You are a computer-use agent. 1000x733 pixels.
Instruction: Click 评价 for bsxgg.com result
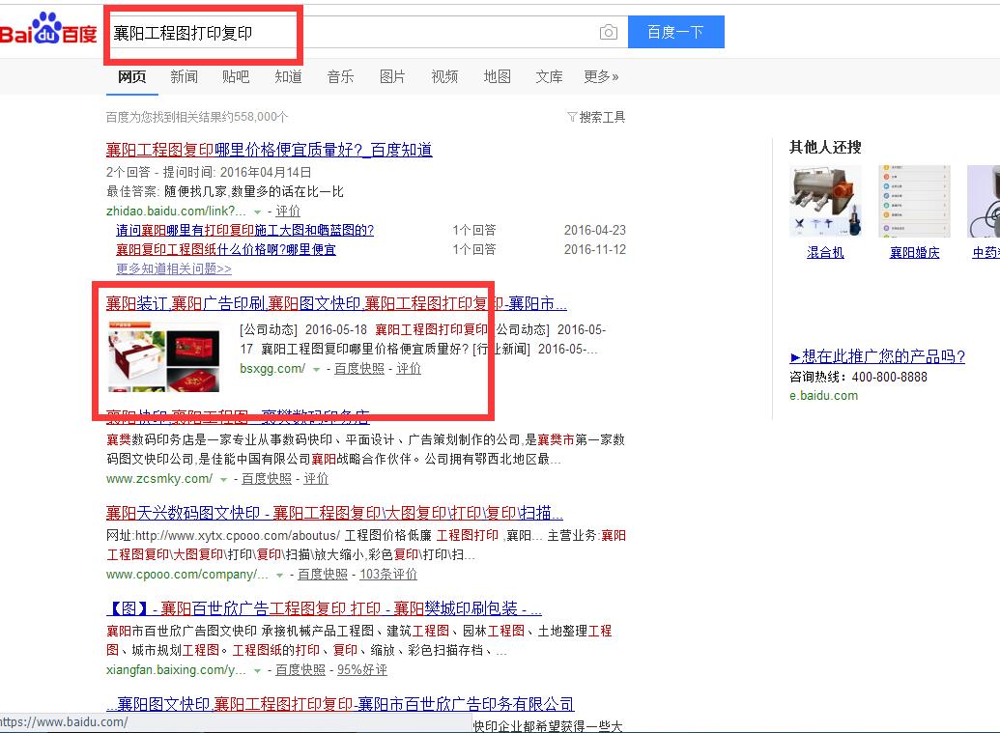pos(409,368)
